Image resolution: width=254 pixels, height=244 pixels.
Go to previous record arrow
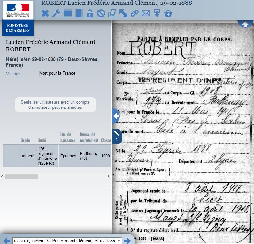point(7,241)
